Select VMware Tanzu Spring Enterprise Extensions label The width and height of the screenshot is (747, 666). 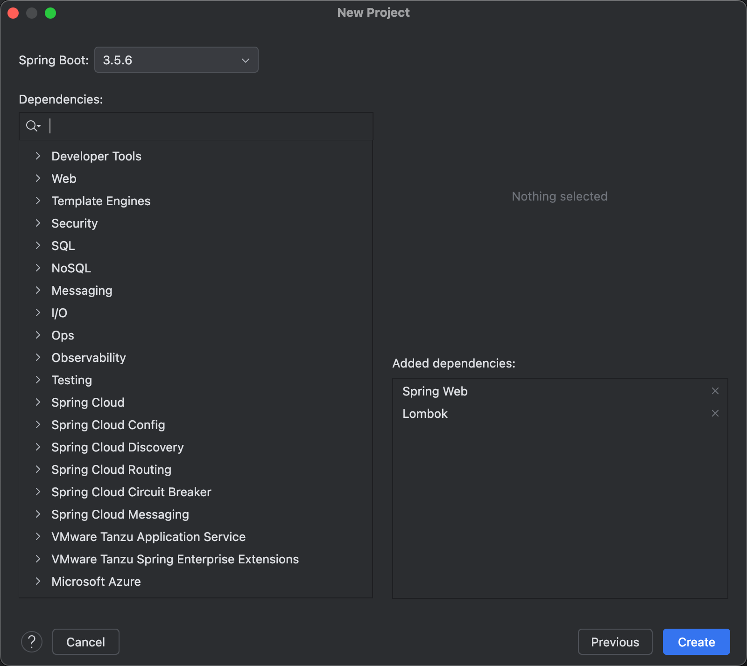(x=175, y=559)
